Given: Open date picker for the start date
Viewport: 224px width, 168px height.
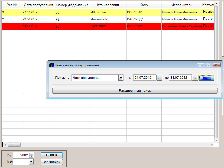Looking at the screenshot, I should point(159,78).
